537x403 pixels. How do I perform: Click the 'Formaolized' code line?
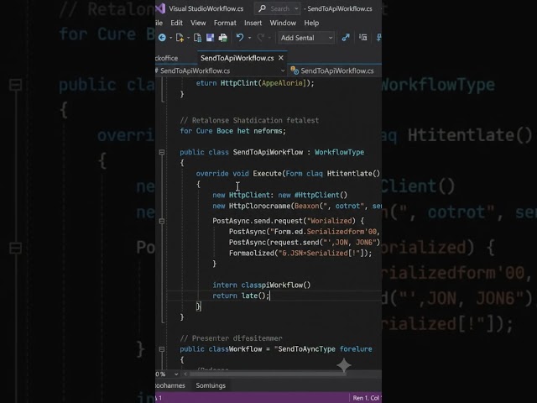pyautogui.click(x=300, y=254)
